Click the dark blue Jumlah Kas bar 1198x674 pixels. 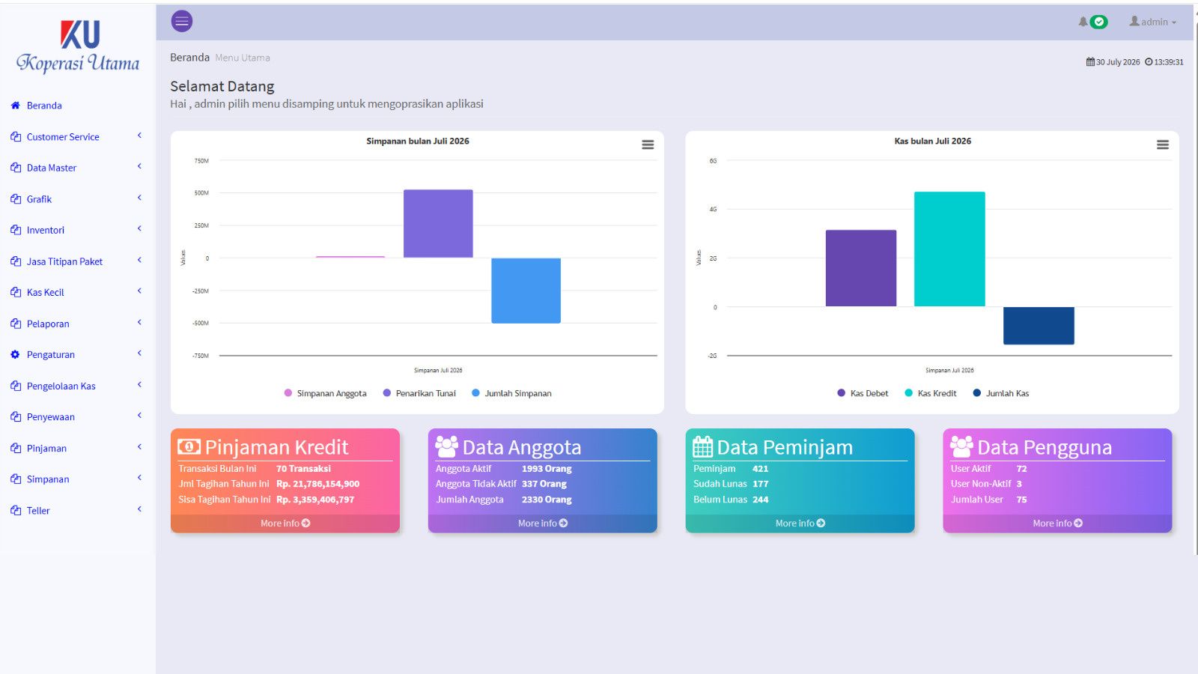1039,326
